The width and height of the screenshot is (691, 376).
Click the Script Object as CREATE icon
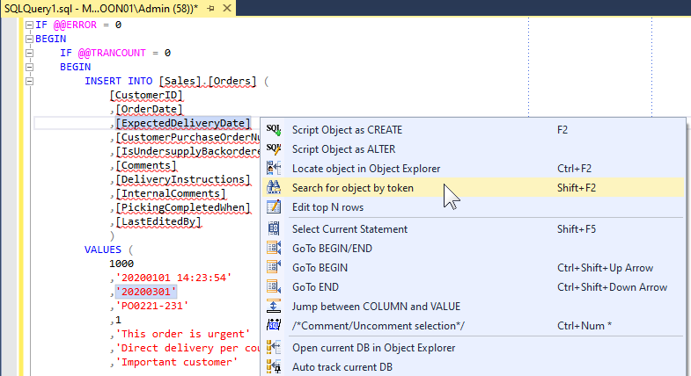[274, 130]
